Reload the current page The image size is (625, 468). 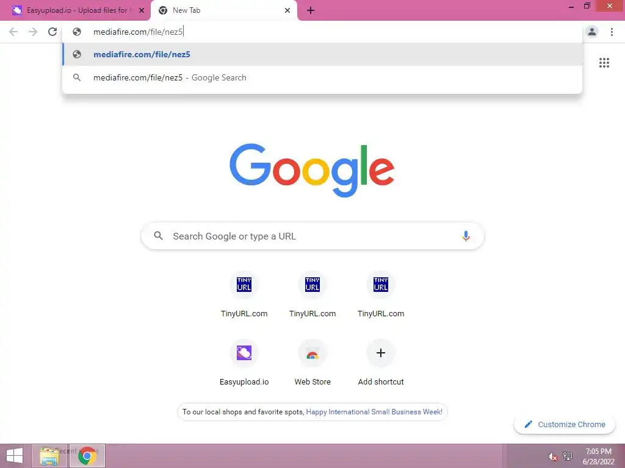[x=52, y=32]
